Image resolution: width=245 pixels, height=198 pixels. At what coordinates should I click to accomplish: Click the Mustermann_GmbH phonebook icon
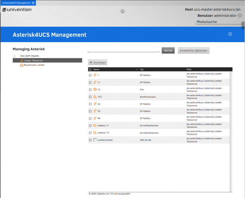[x=22, y=65]
